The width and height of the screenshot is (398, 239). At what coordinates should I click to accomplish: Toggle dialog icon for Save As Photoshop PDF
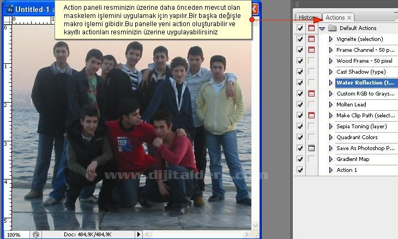click(x=311, y=148)
